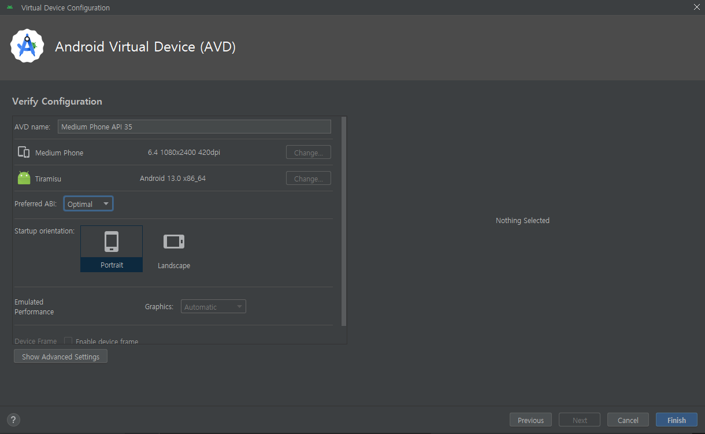Click the 'Android 13.0 x86_64' text
Viewport: 705px width, 434px height.
(x=173, y=178)
